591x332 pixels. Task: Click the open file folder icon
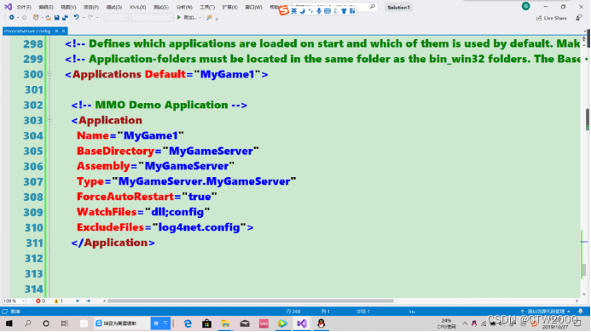(49, 17)
